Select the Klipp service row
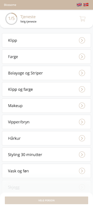Screen dimensions: 93x208 pos(47,40)
